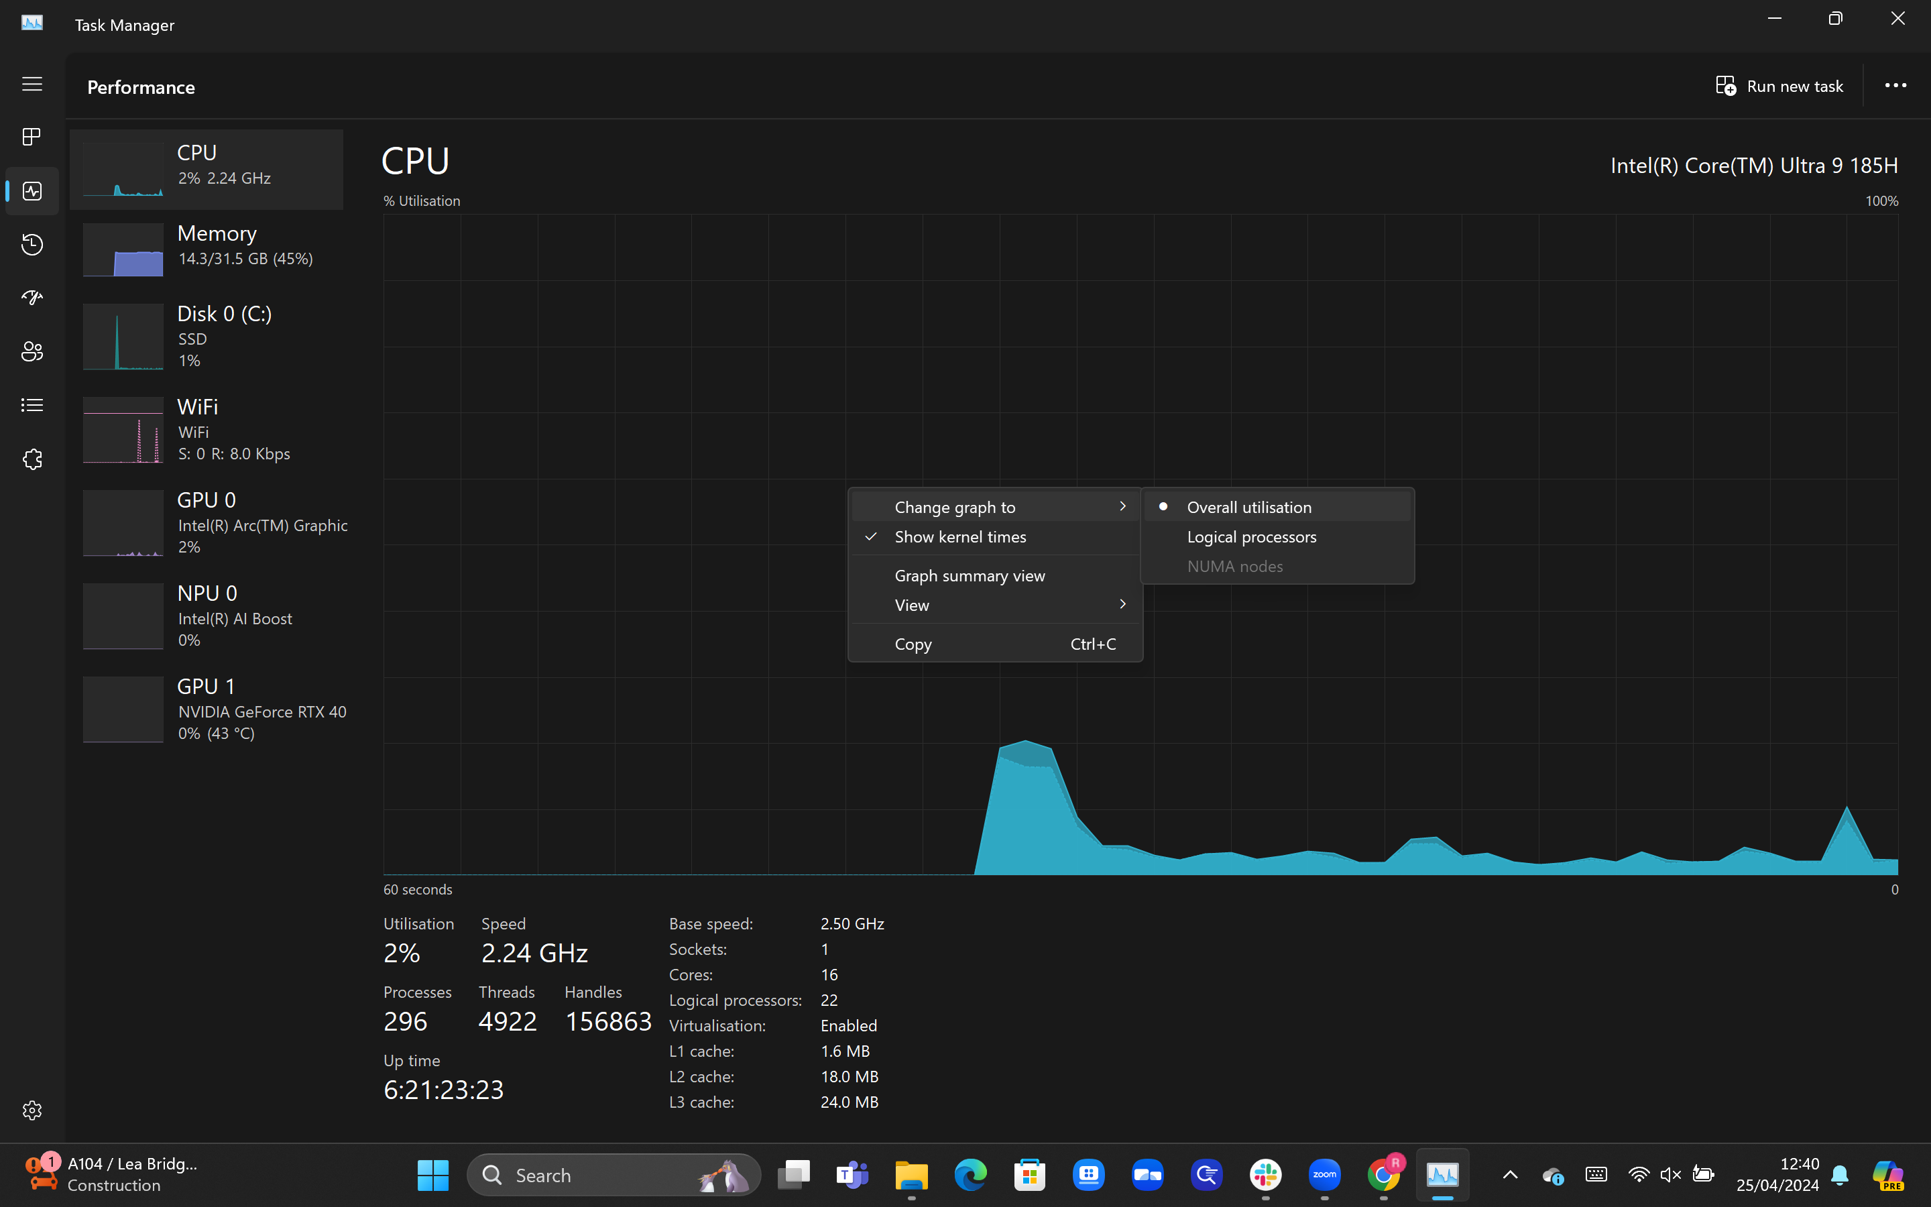Open WiFi network tray icon
The height and width of the screenshot is (1207, 1931).
1638,1175
